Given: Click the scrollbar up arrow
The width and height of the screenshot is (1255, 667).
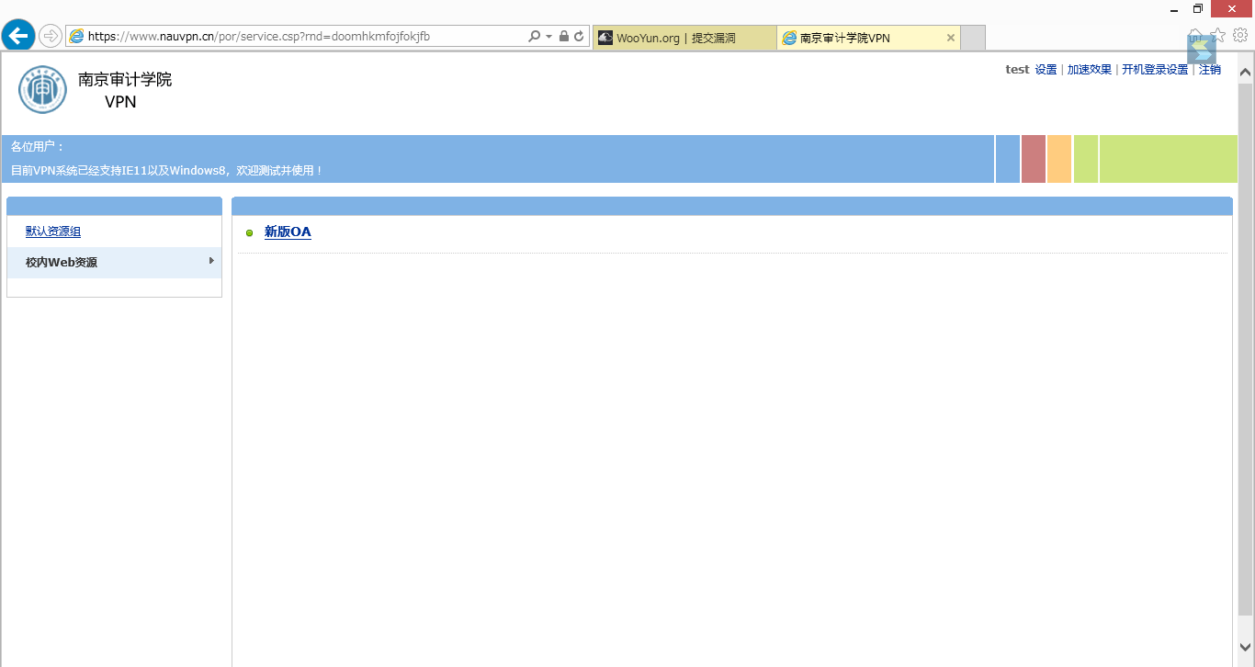Looking at the screenshot, I should [1246, 71].
